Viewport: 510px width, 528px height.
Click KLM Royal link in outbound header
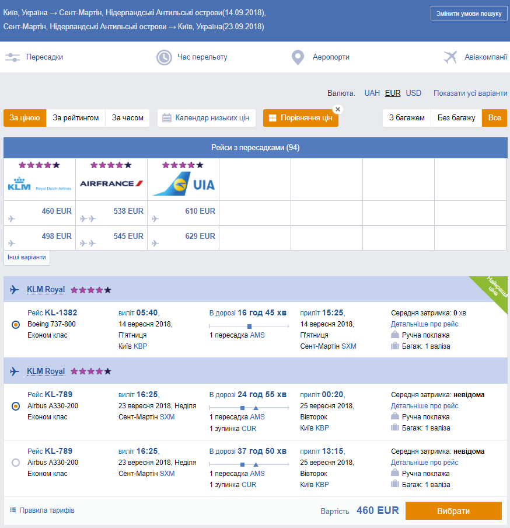pos(46,290)
